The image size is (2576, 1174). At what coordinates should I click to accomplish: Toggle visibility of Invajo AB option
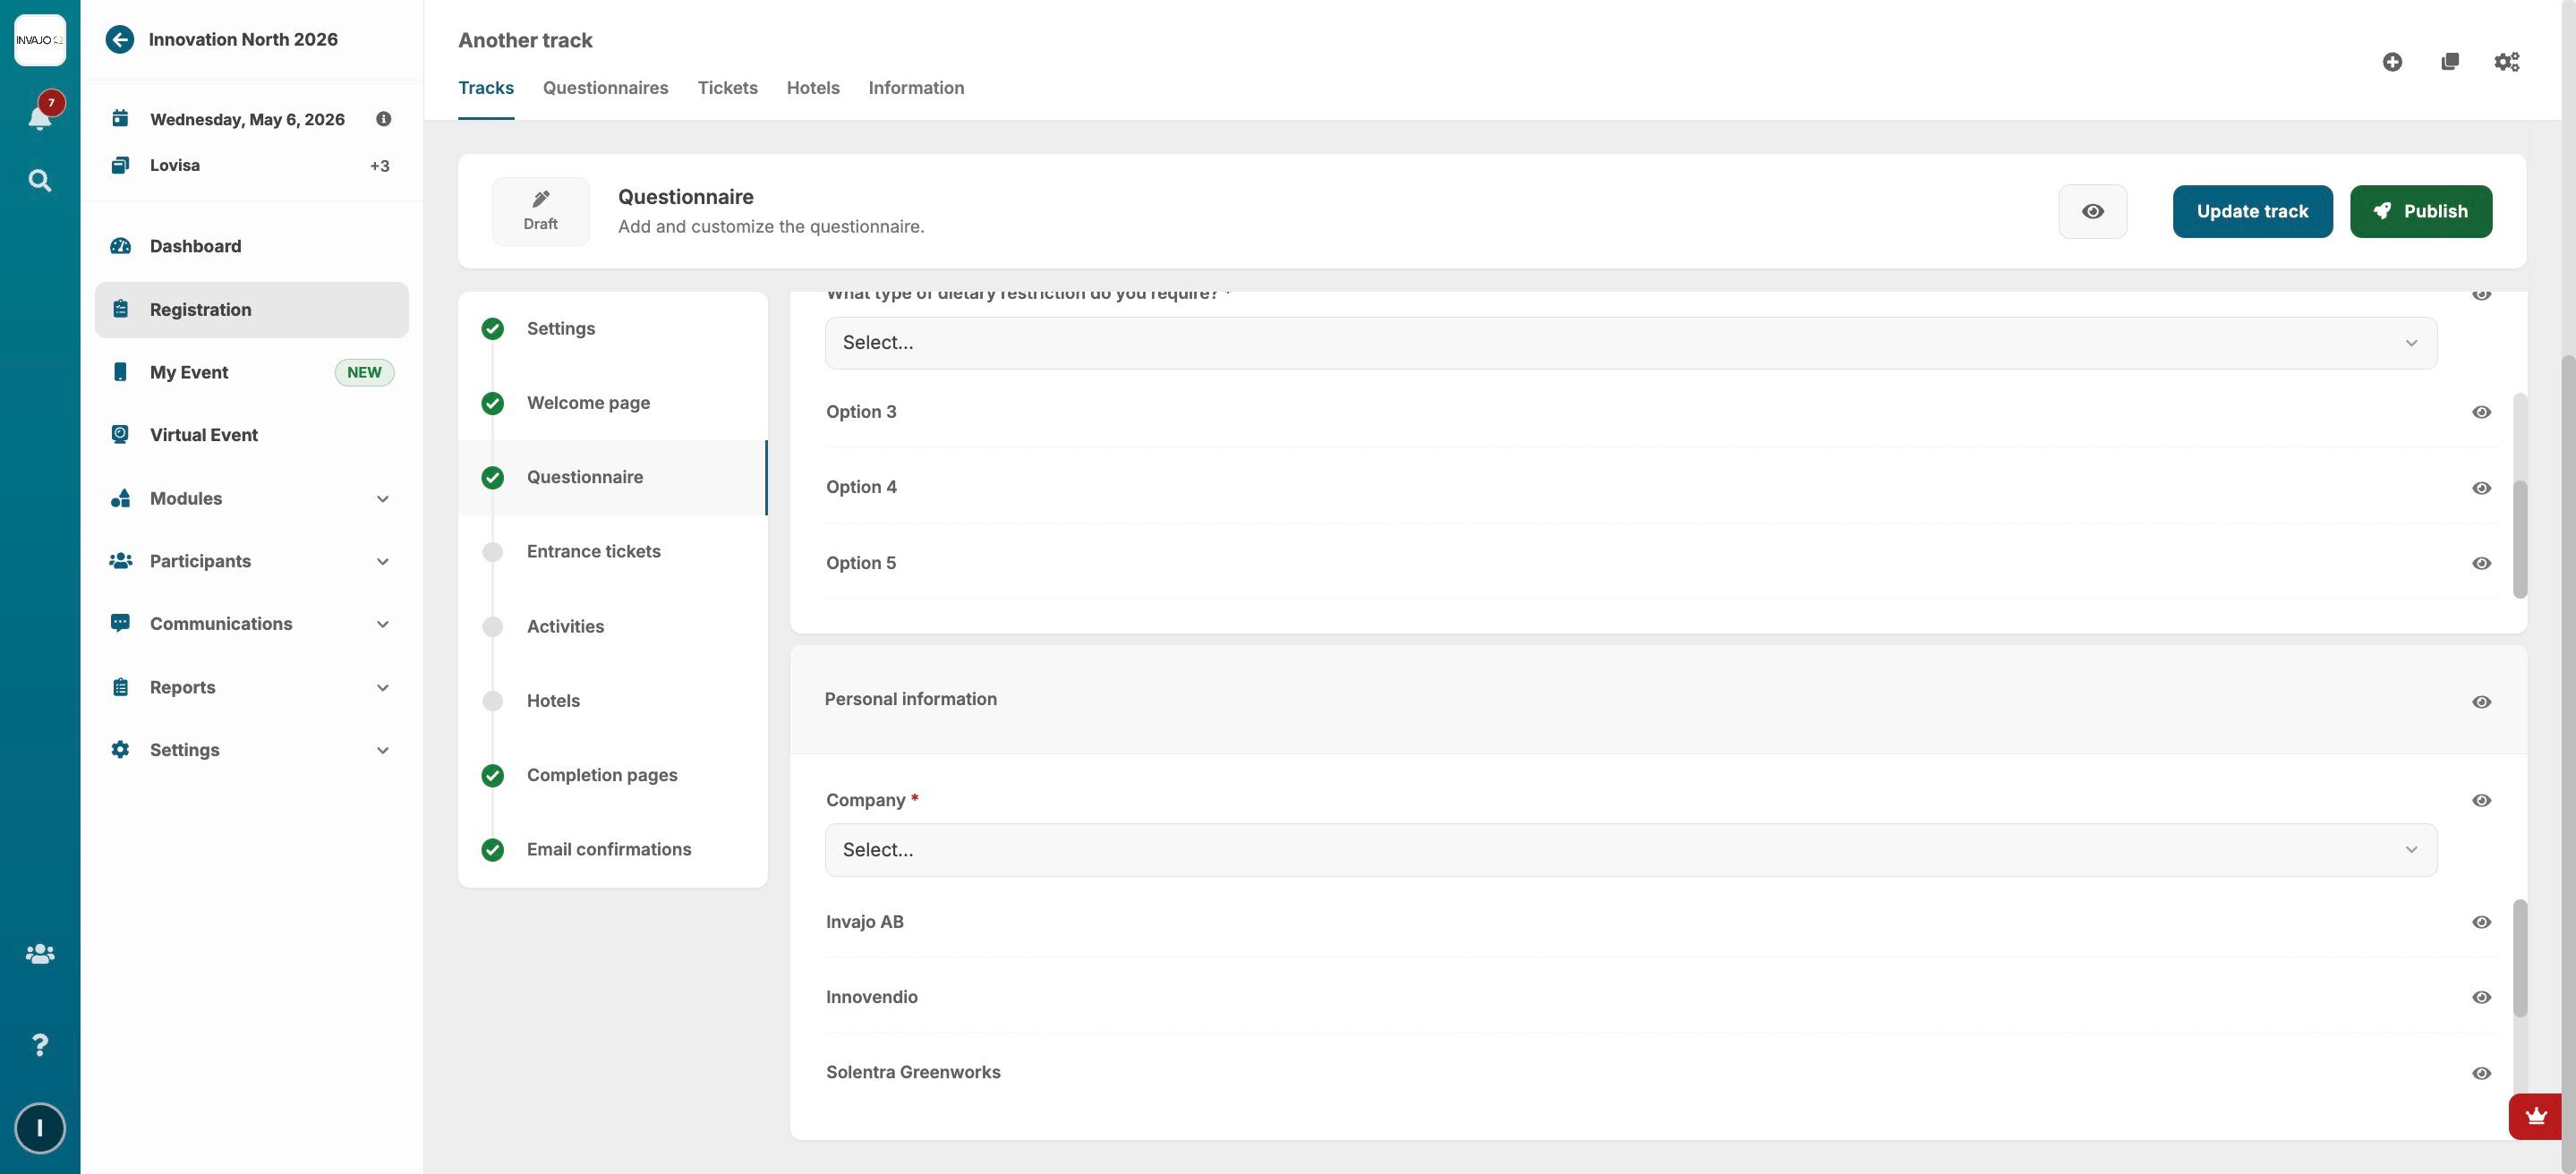(2481, 922)
